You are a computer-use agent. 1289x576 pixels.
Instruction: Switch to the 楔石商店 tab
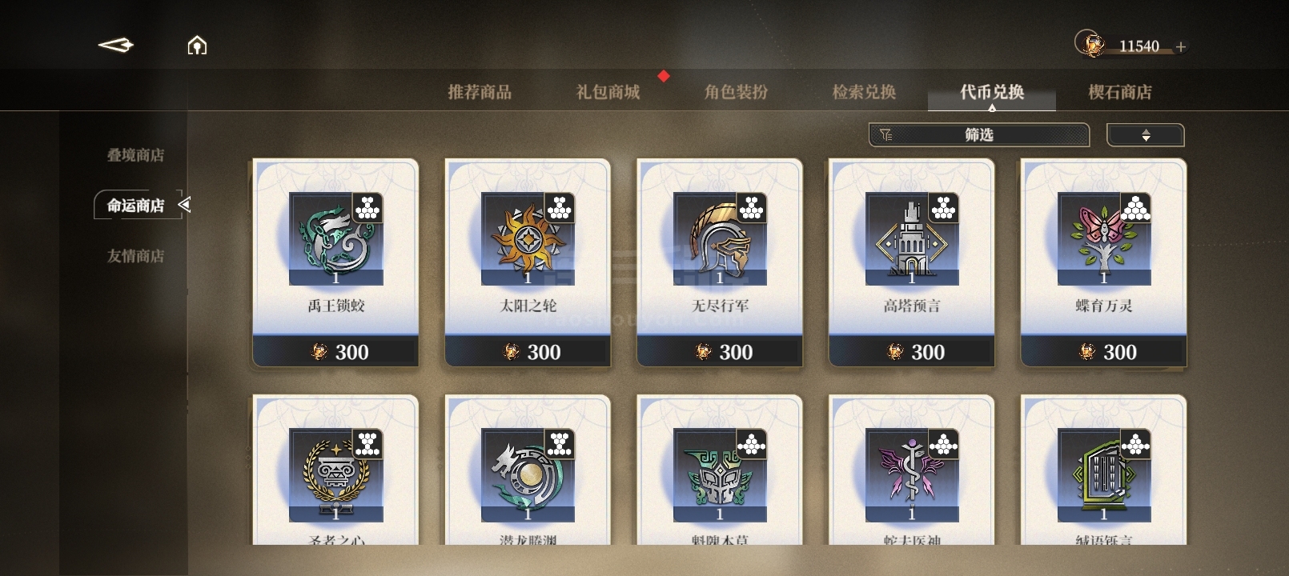[x=1120, y=92]
